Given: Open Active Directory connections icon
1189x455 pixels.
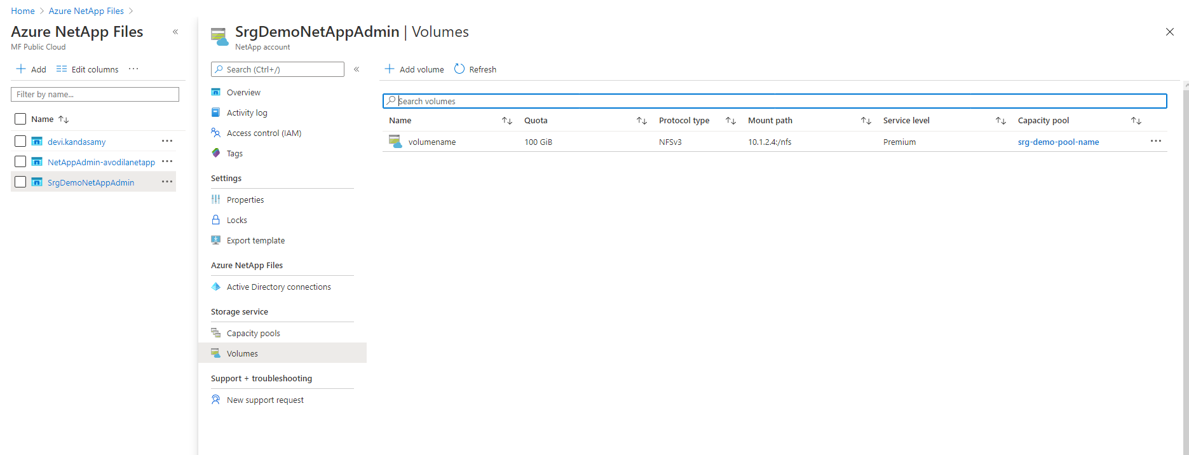Looking at the screenshot, I should click(x=216, y=287).
